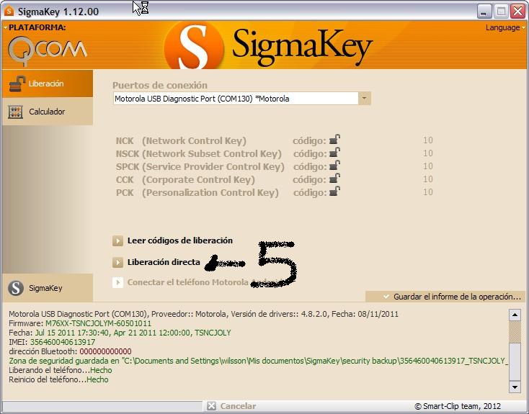Viewport: 529px width, 414px height.
Task: Click Leer códigos de liberación
Action: [x=180, y=240]
